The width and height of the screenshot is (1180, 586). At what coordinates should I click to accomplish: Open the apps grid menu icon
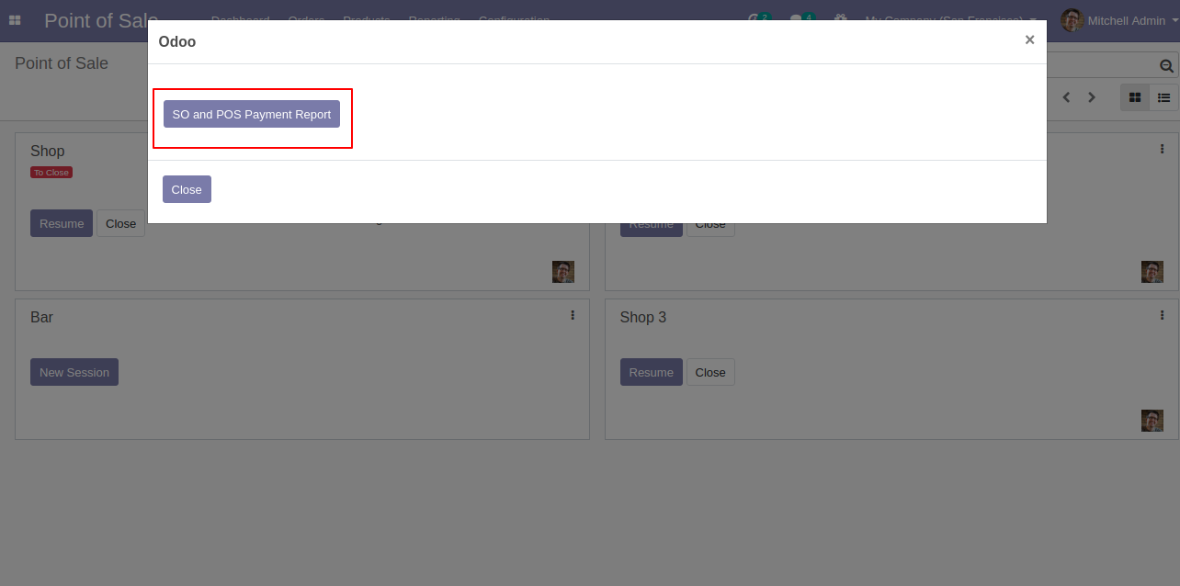15,20
